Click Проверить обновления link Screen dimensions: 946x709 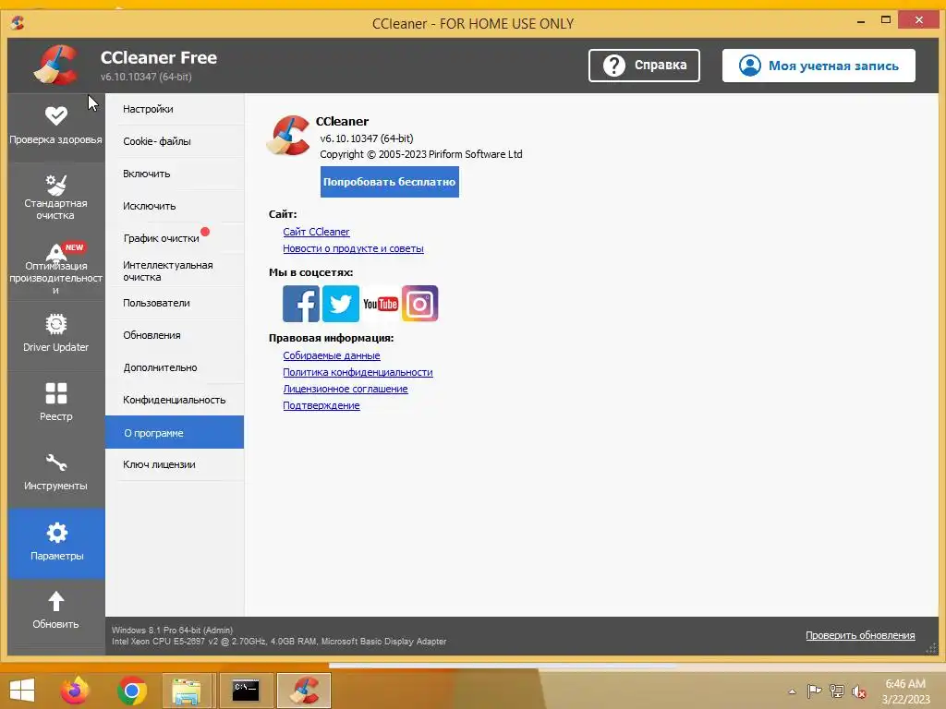860,635
